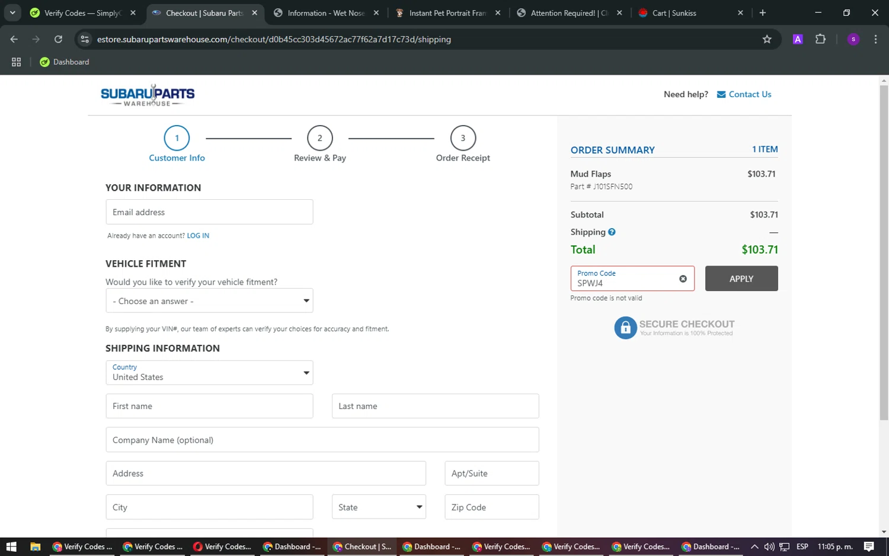Viewport: 889px width, 556px height.
Task: Open Checkout window in the taskbar
Action: (x=362, y=547)
